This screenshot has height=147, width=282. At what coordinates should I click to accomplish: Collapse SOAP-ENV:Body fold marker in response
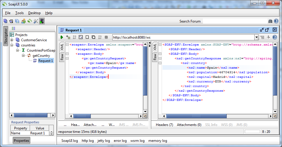(160, 54)
